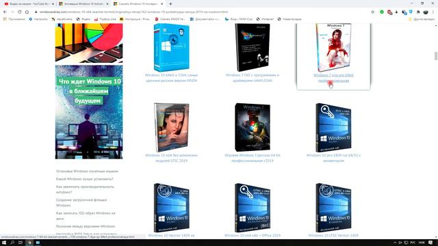Select the Скачать Windows 10 tab
This screenshot has width=438, height=246.
pyautogui.click(x=138, y=4)
